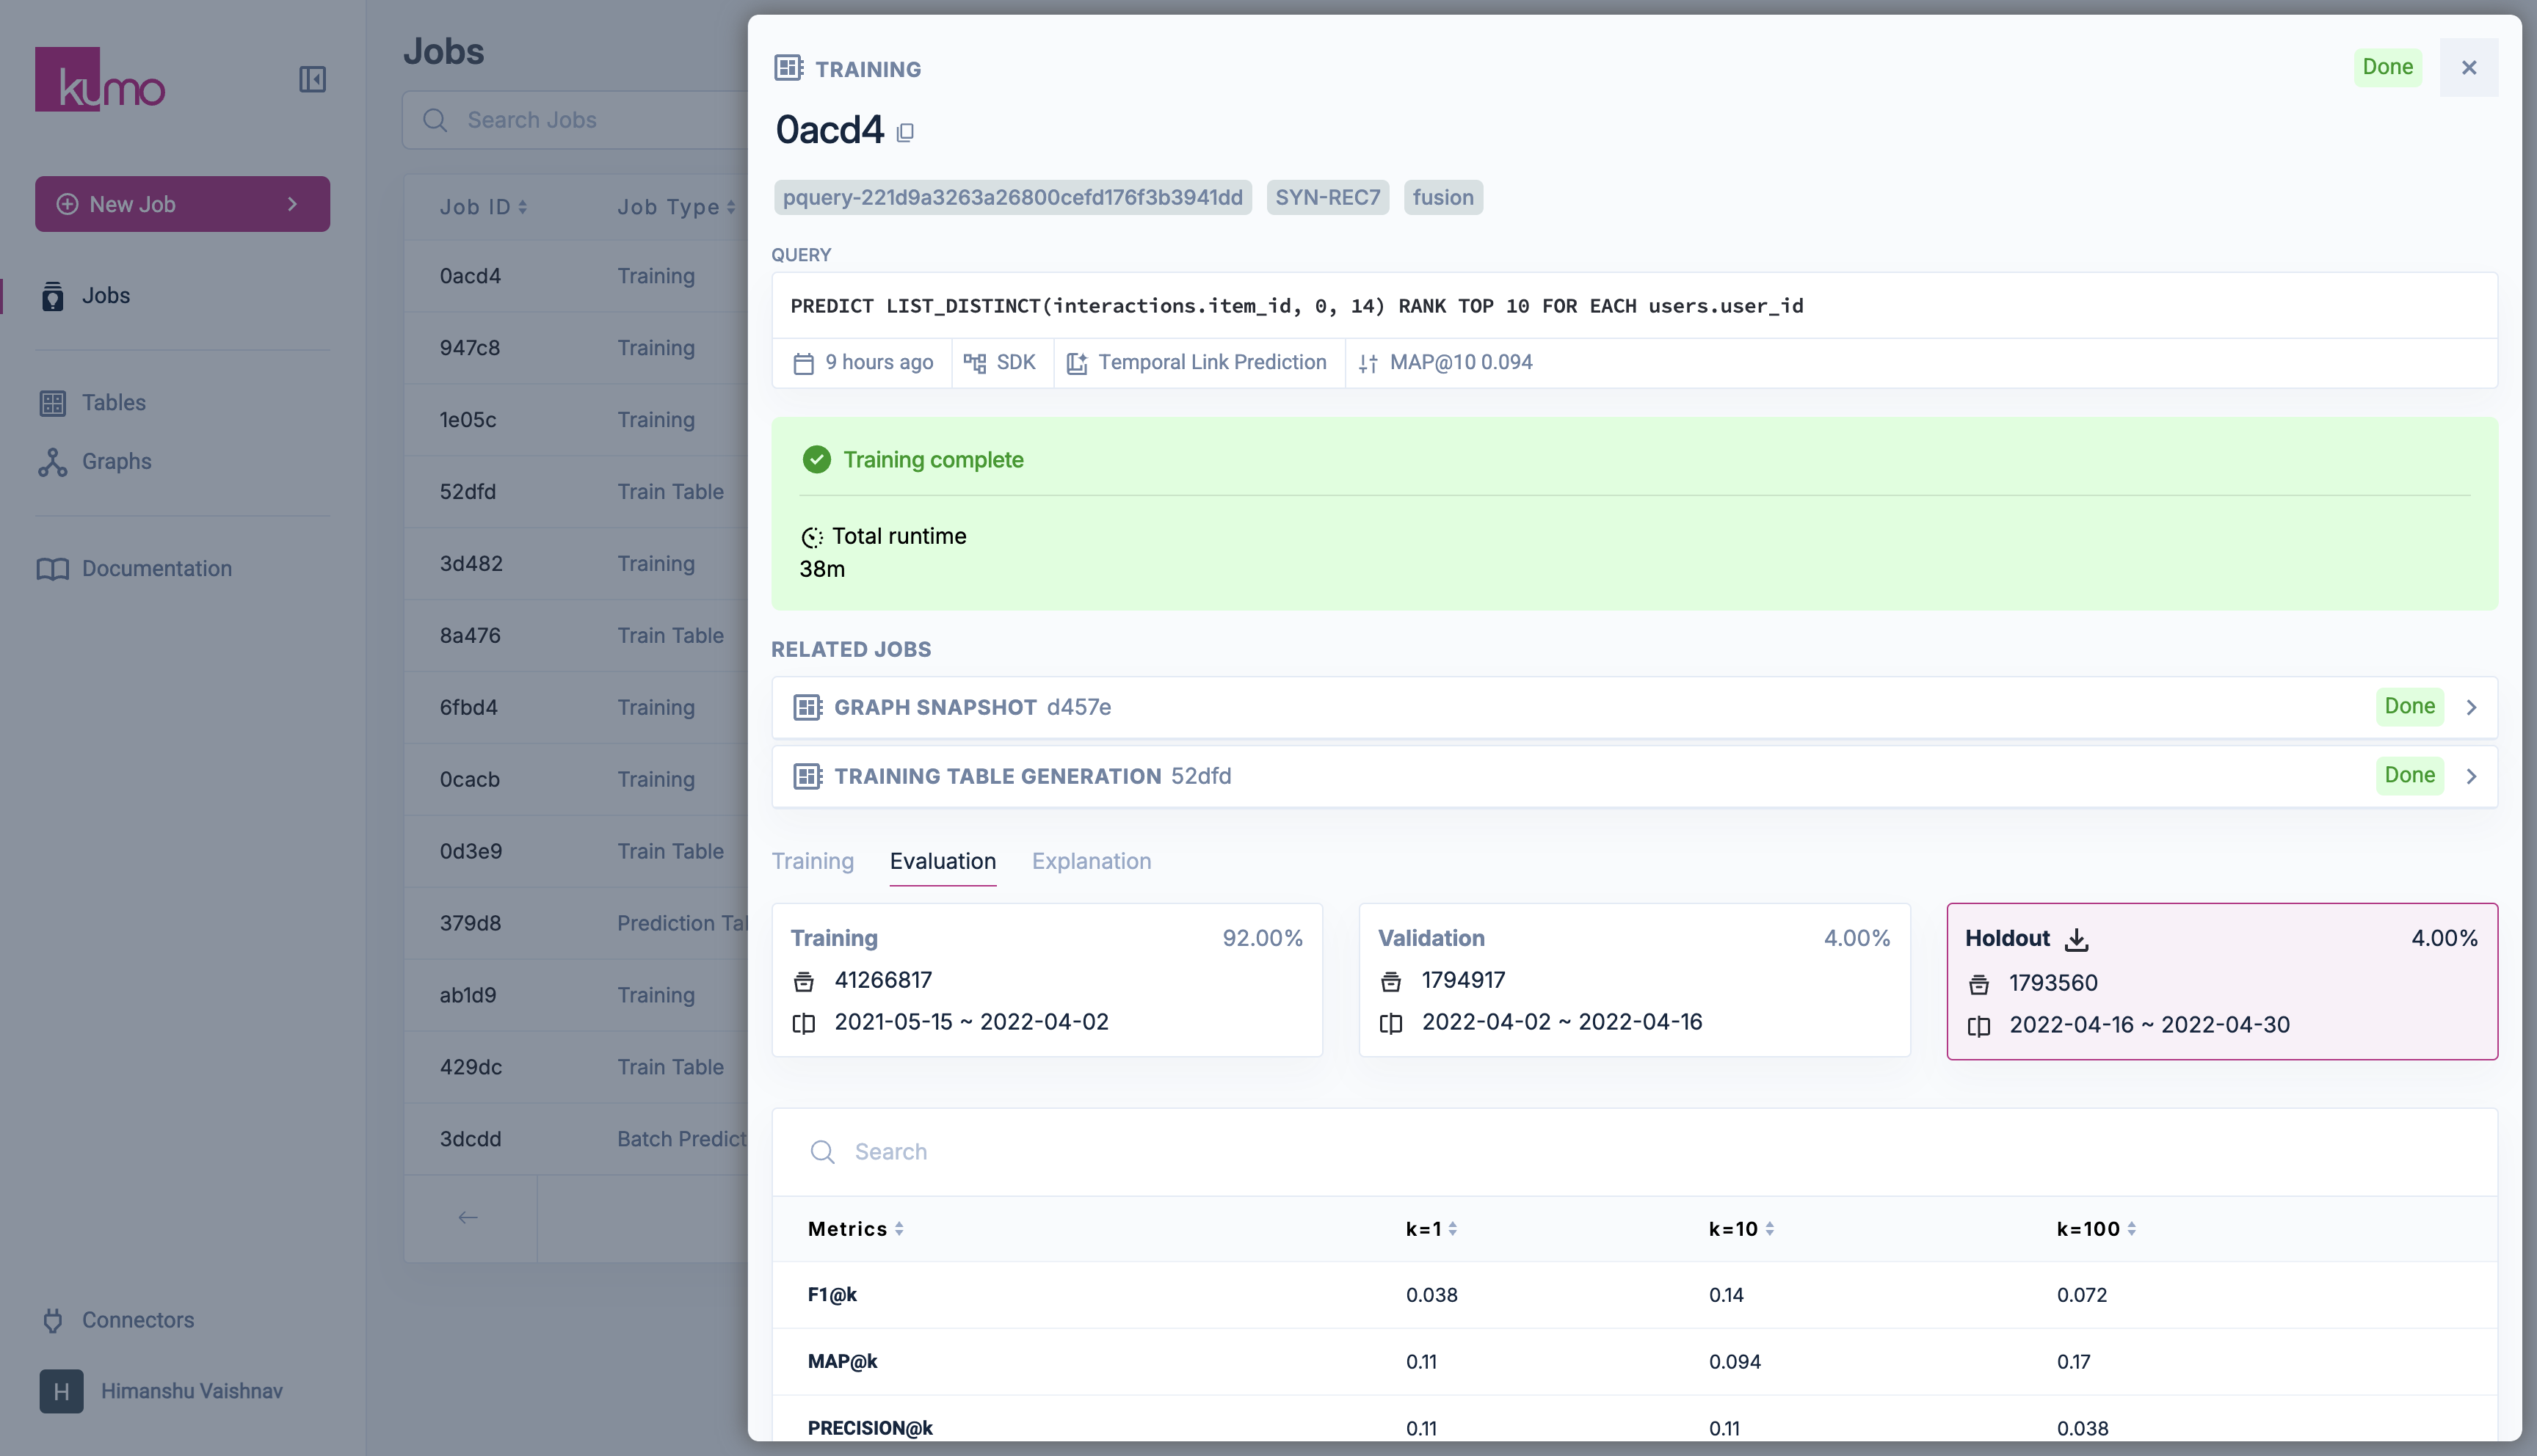This screenshot has height=1456, width=2537.
Task: Open the Graphs sidebar item
Action: (116, 461)
